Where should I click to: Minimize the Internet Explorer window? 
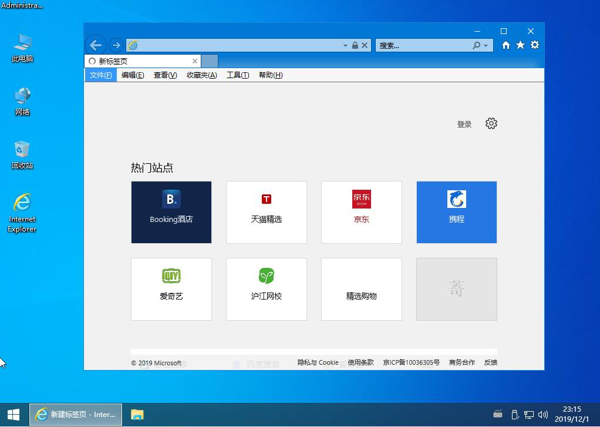pos(477,31)
